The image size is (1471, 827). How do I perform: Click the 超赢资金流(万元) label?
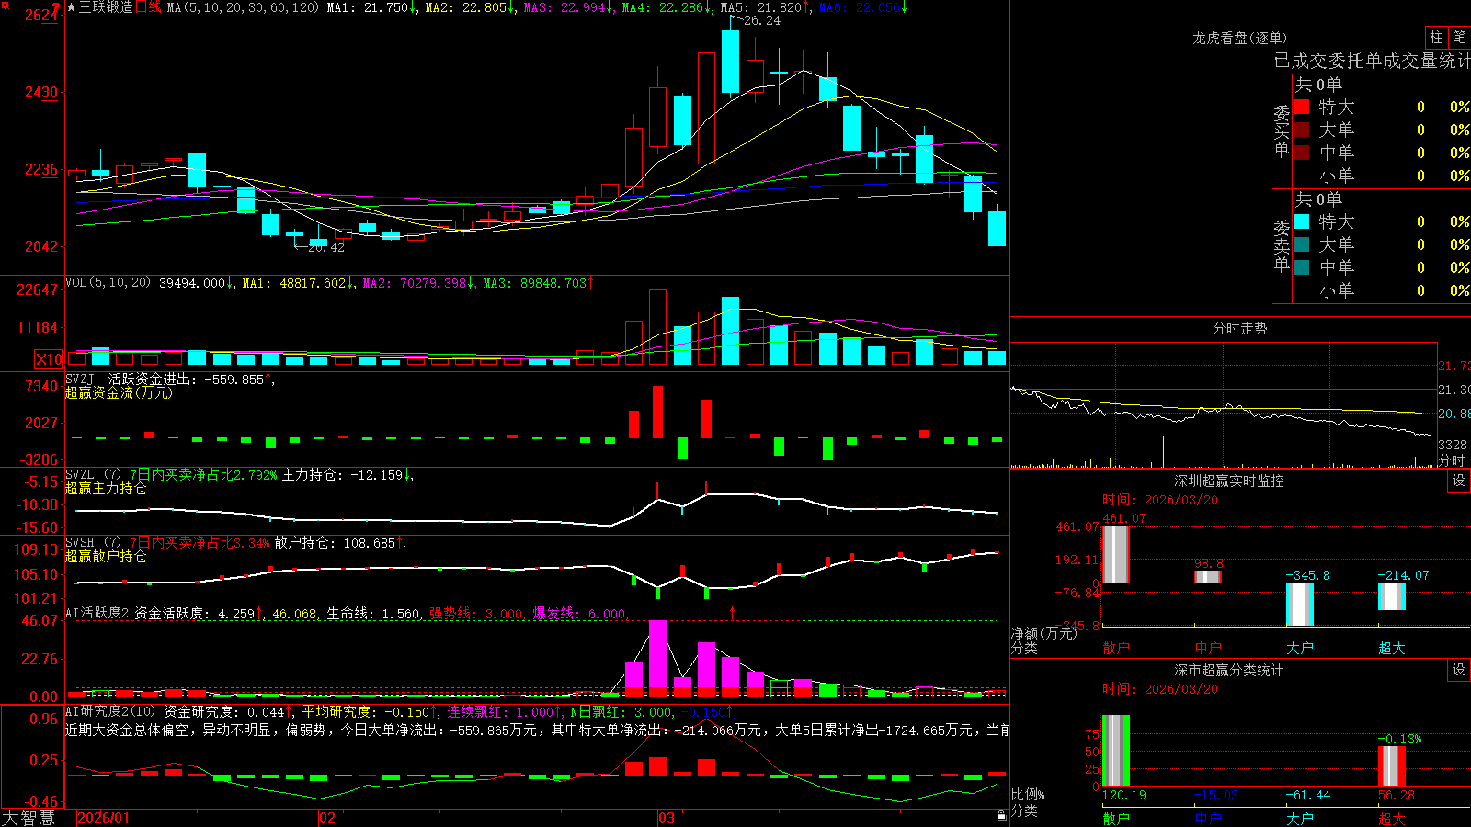(x=119, y=392)
